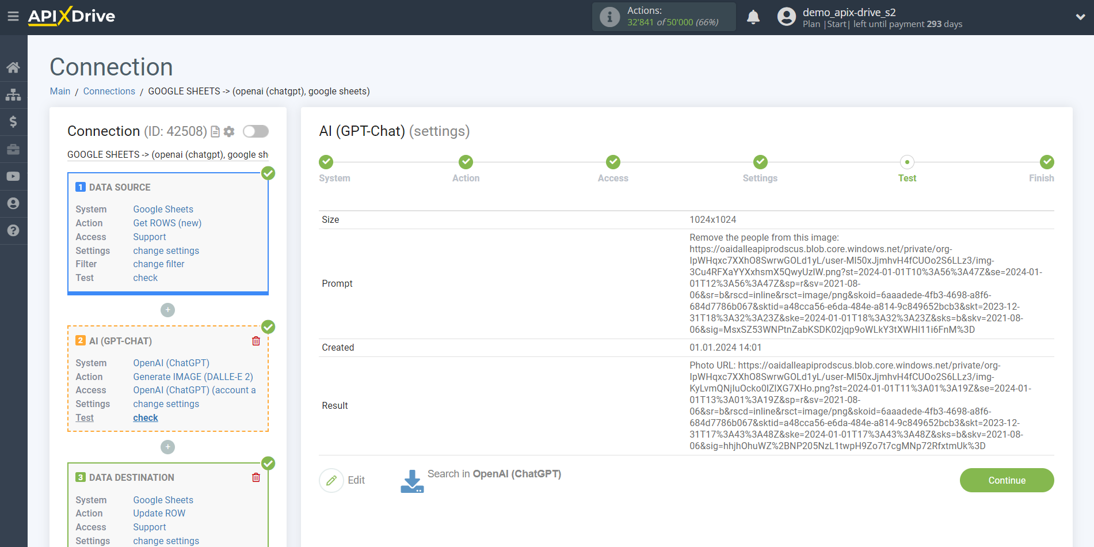Open AI block check test link
This screenshot has height=547, width=1094.
tap(146, 417)
